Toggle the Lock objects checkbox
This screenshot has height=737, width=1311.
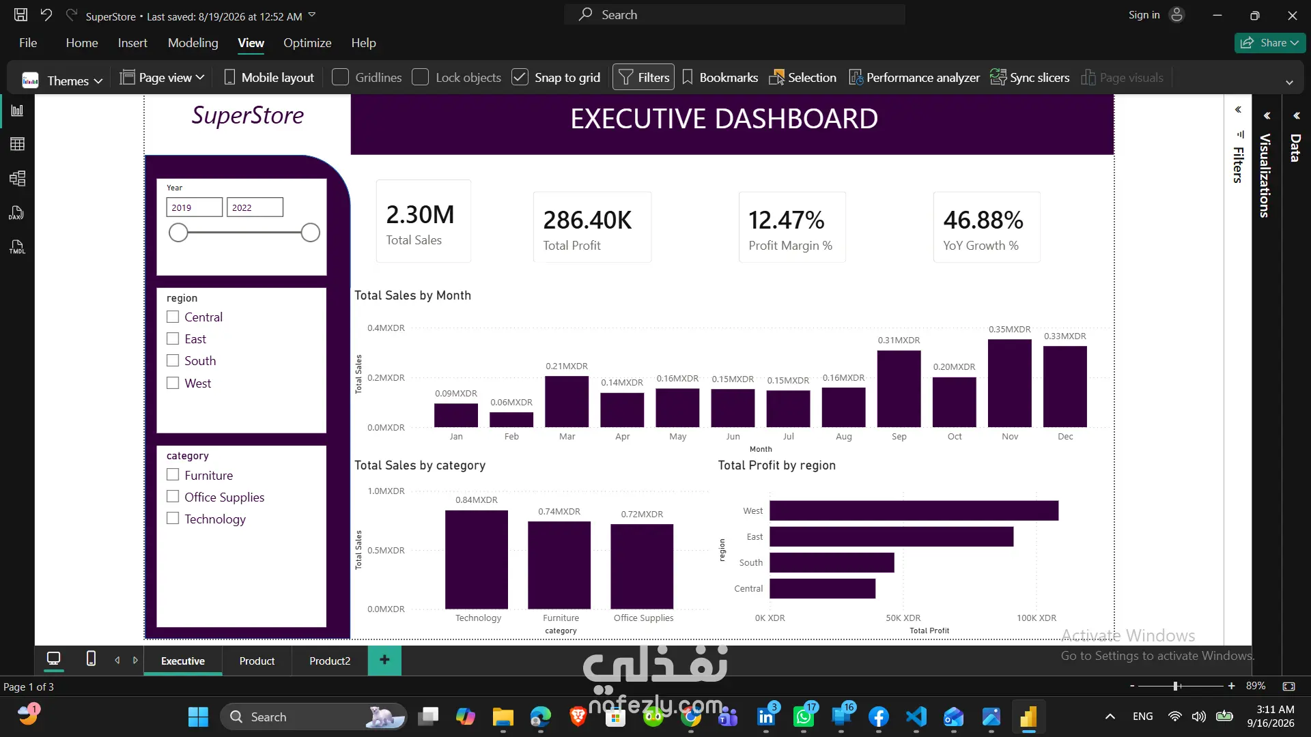click(x=420, y=77)
